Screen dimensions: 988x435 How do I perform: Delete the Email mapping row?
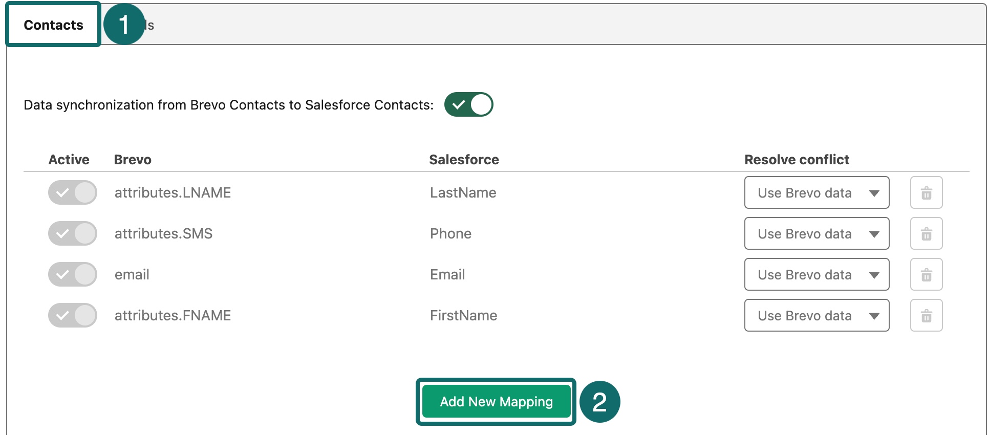(x=926, y=275)
